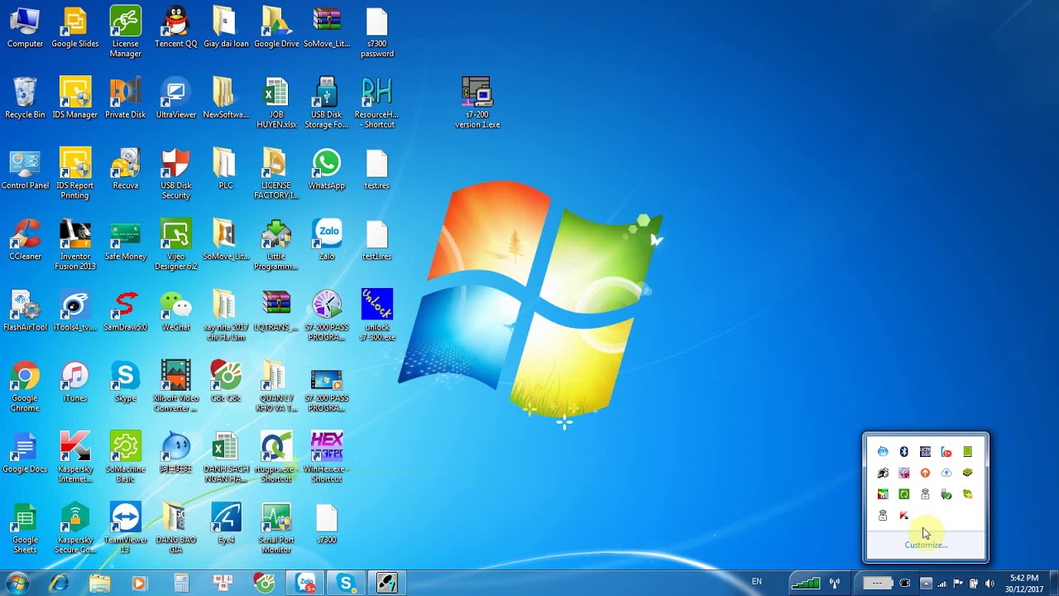Select the WeChat desktop icon
1059x596 pixels.
click(x=175, y=311)
